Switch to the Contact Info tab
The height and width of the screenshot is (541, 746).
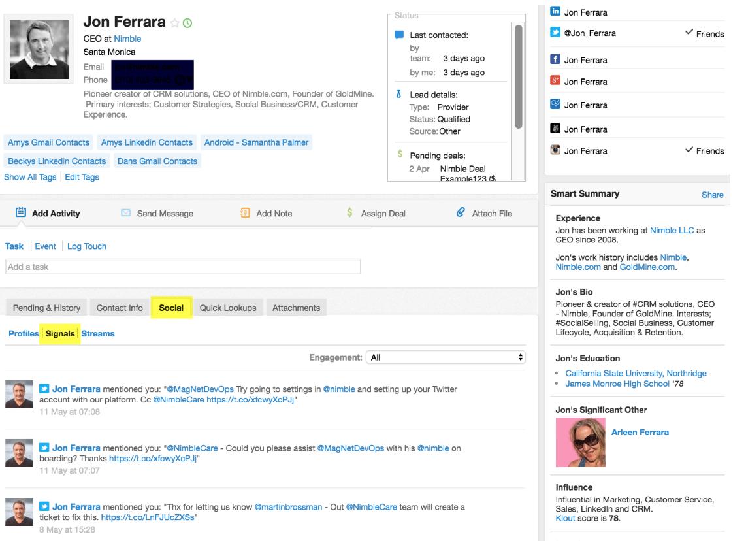pyautogui.click(x=120, y=308)
